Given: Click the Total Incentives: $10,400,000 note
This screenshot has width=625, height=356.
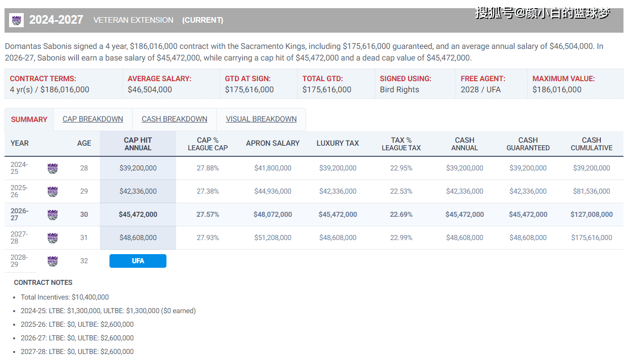Looking at the screenshot, I should (x=65, y=297).
